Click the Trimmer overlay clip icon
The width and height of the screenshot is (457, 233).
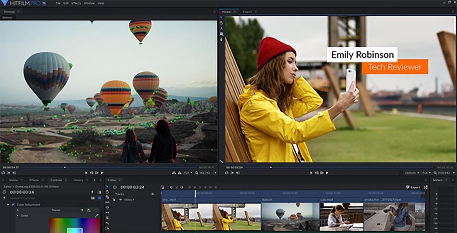179,173
